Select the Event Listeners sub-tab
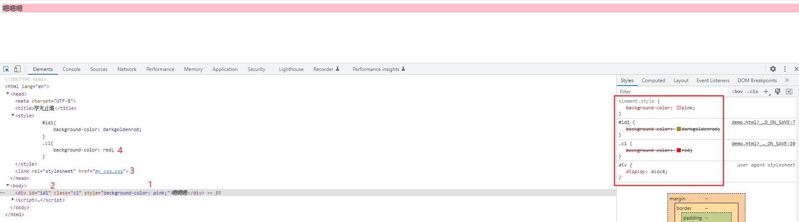799x222 pixels. tap(713, 81)
